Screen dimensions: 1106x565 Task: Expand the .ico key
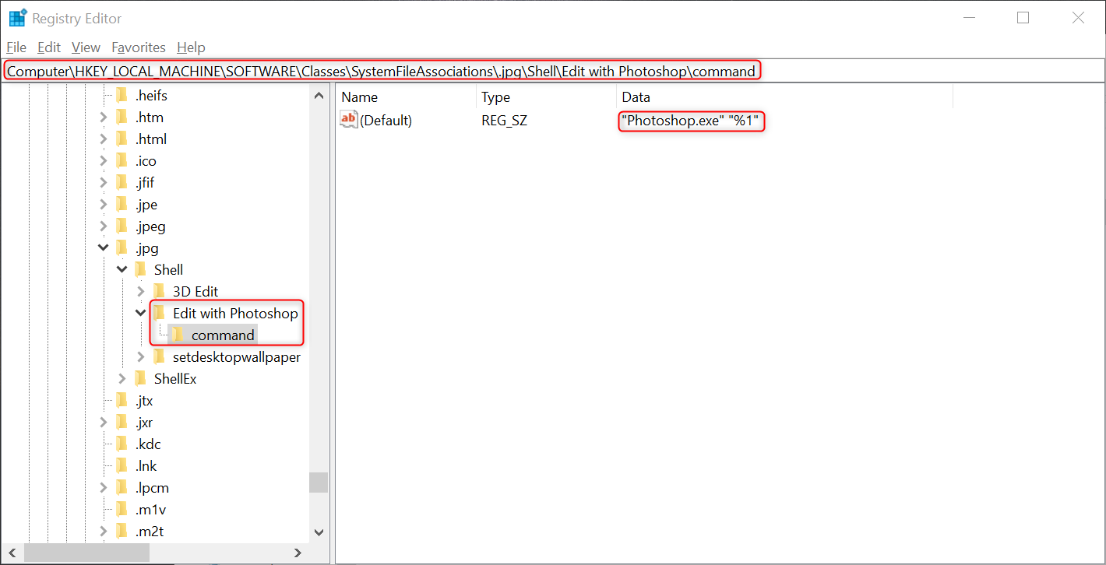tap(104, 161)
